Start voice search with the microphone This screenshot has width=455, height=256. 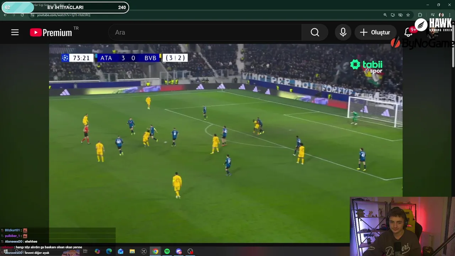(343, 32)
